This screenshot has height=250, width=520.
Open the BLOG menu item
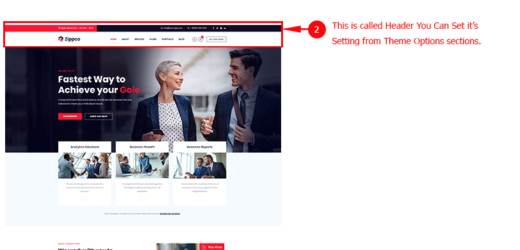[x=181, y=39]
